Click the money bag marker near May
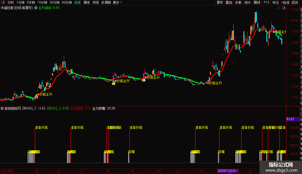This screenshot has width=302, height=174. (x=36, y=96)
